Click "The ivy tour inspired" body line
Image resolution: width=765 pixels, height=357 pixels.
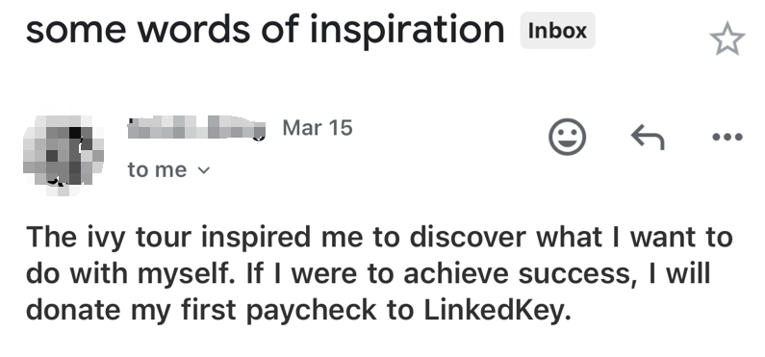[168, 238]
